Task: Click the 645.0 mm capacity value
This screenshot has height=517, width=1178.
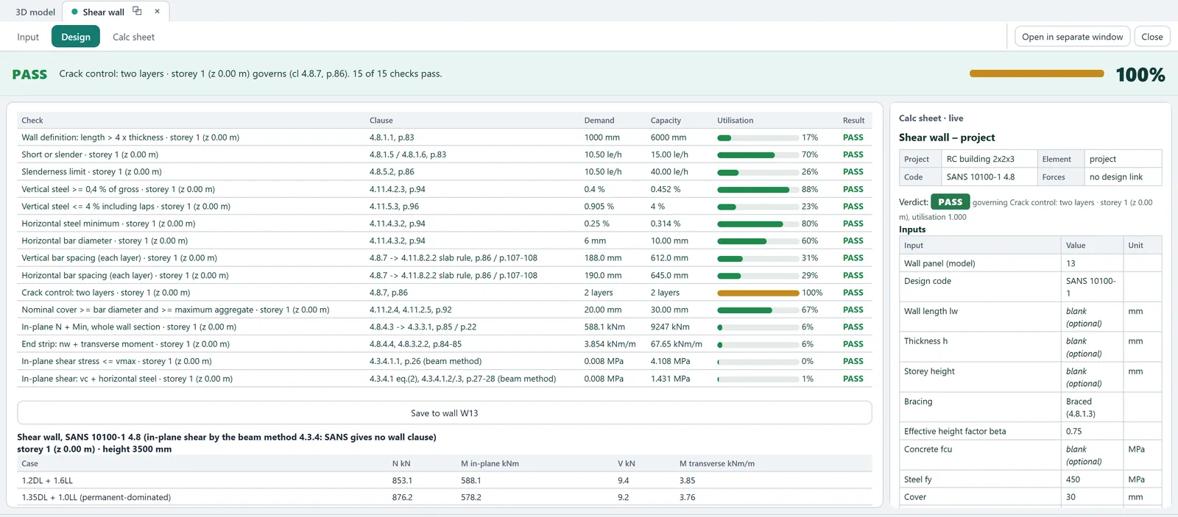Action: 669,276
